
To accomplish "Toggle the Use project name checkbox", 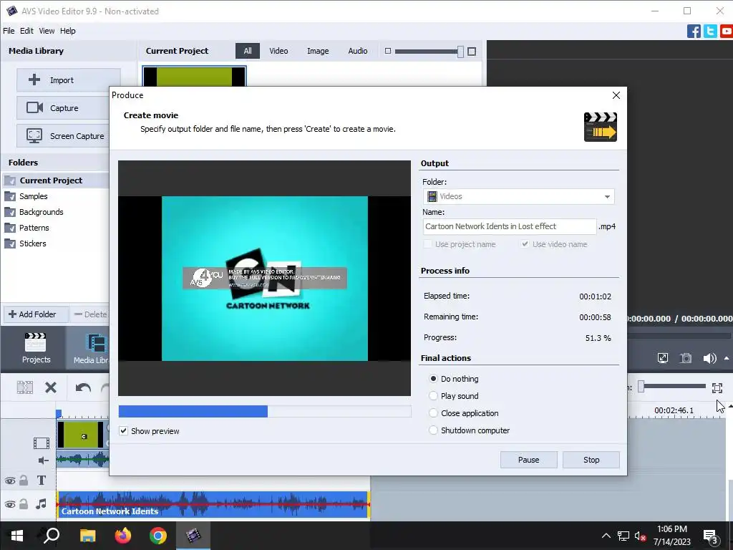I will tap(427, 244).
